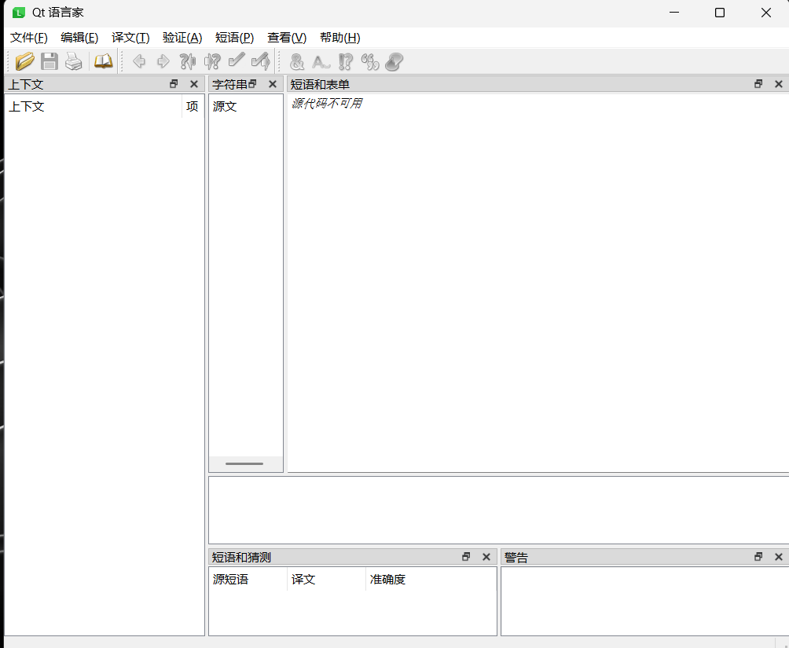Click the Open file folder icon
The height and width of the screenshot is (648, 789).
point(24,61)
